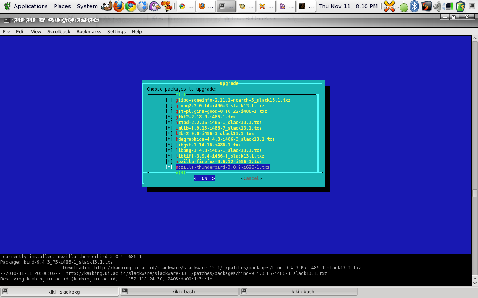Open the File menu in Konsole
Screen dimensions: 478x298
(7, 32)
